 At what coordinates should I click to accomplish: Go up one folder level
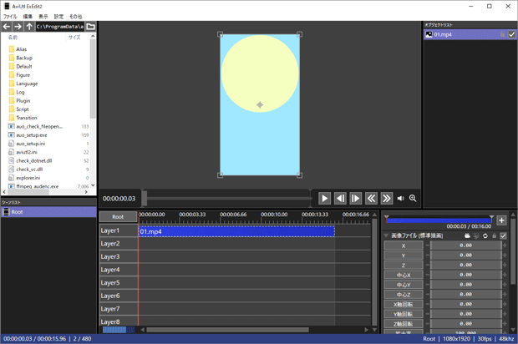(29, 27)
